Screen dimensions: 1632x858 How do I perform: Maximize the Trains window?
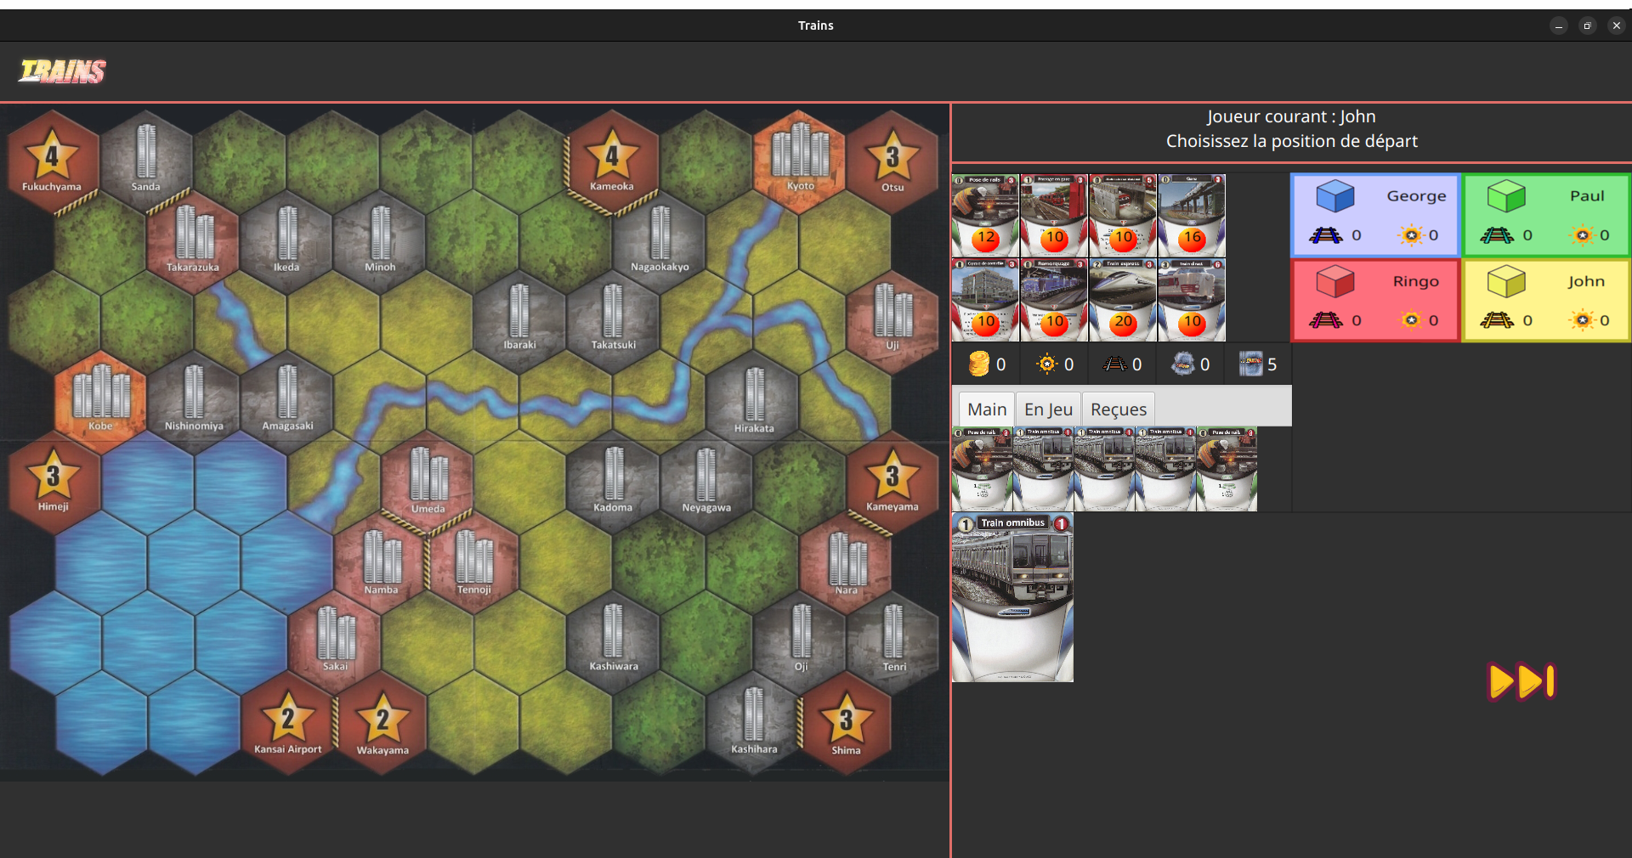pyautogui.click(x=1587, y=25)
